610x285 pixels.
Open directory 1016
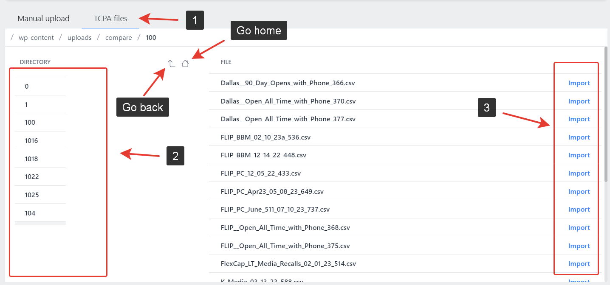pos(31,141)
